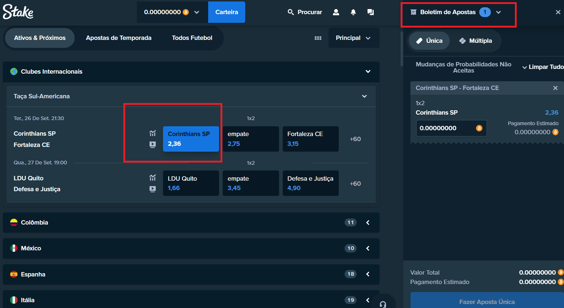Click Limpar Tudo to clear bets
This screenshot has width=564, height=308.
[546, 67]
